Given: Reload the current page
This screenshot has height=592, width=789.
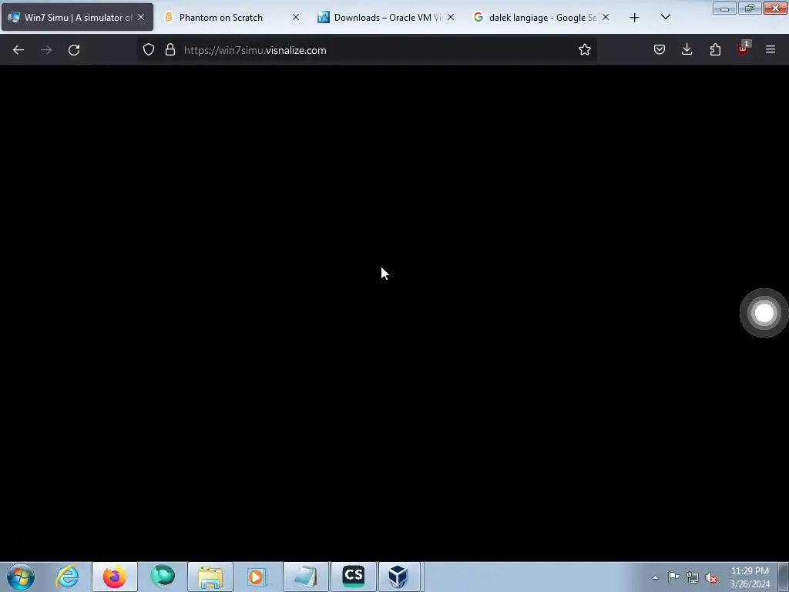Looking at the screenshot, I should pos(74,50).
